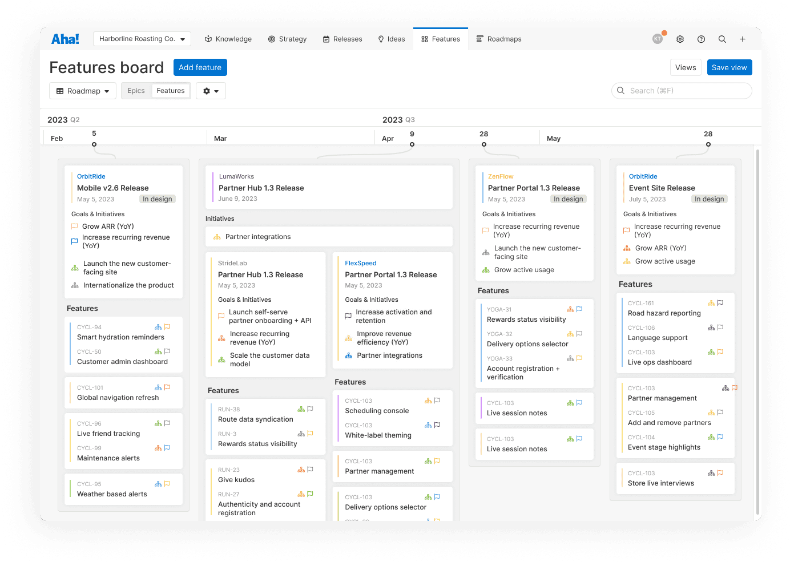790x562 pixels.
Task: Click the Views button
Action: pos(686,67)
